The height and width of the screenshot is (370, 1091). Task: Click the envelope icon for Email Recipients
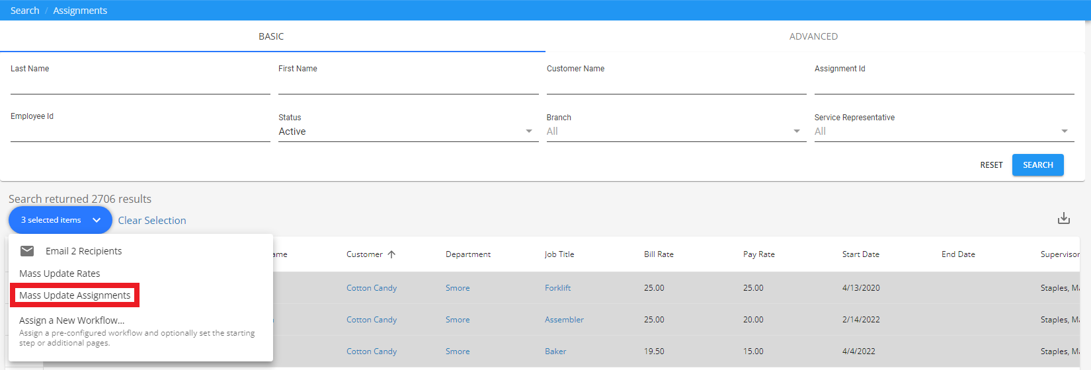[x=27, y=251]
